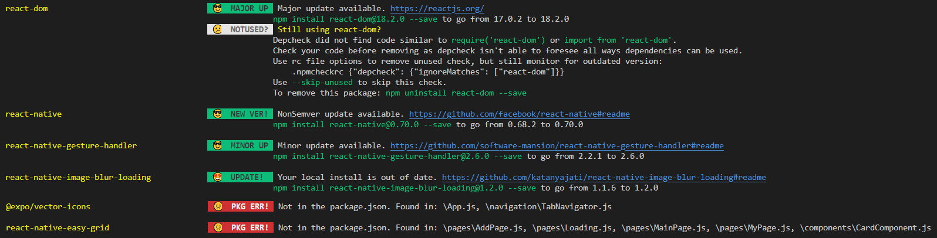
Task: Click the require('react-dom') code text
Action: click(498, 40)
